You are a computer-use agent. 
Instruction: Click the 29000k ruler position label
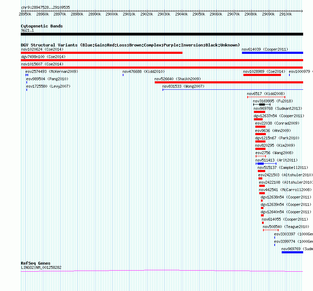112,14
